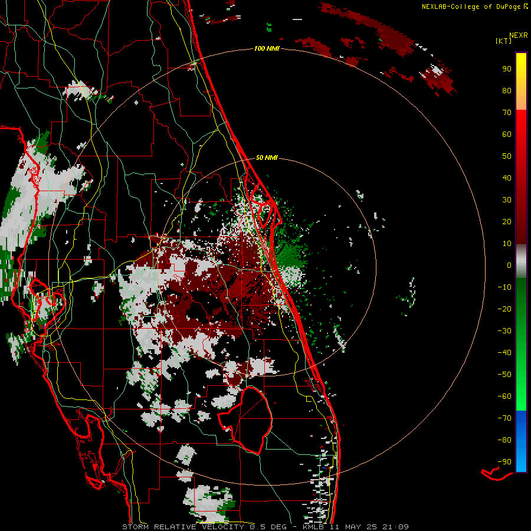The height and width of the screenshot is (531, 531).
Task: Click the [KT] units label
Action: [x=504, y=41]
